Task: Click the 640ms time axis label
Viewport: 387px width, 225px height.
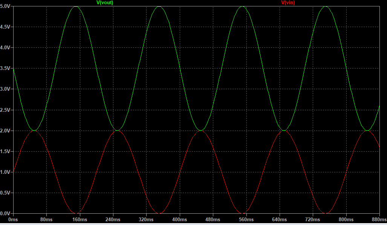Action: pos(280,219)
